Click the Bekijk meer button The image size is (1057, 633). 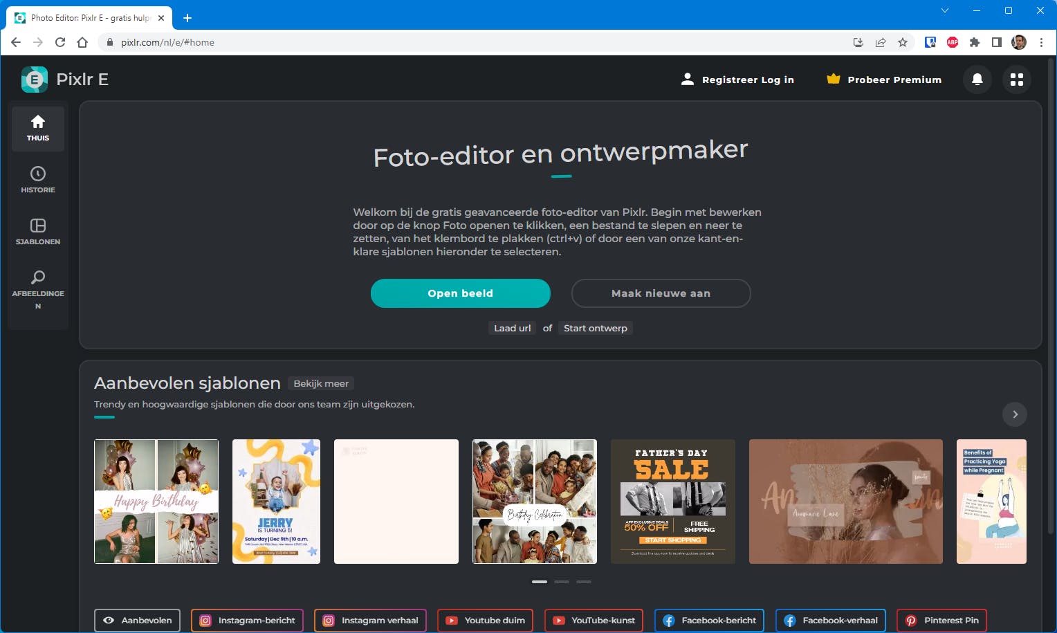pyautogui.click(x=321, y=383)
